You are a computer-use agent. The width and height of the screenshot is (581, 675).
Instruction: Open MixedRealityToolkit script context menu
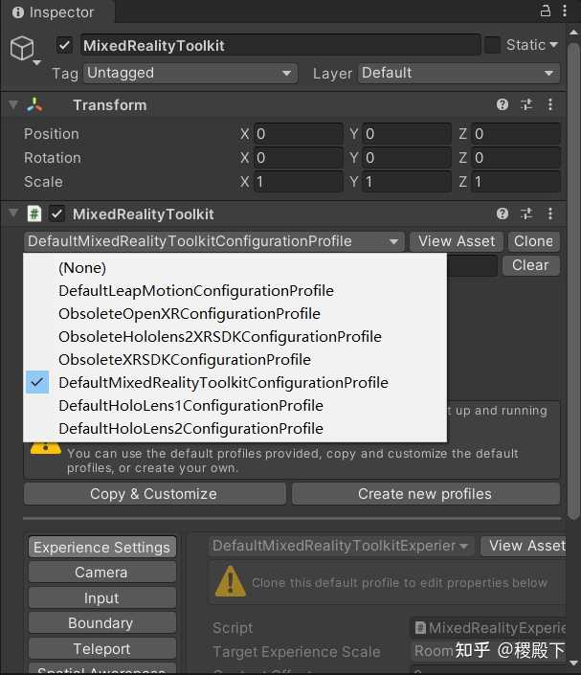pyautogui.click(x=550, y=214)
